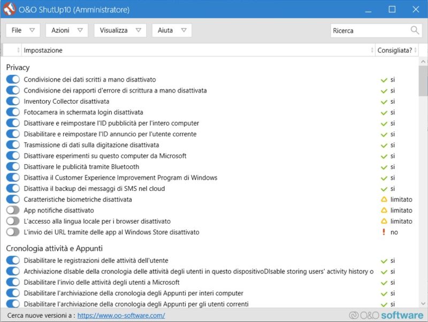Click the green checkmark for l'invio delle attività a Microsoft
This screenshot has width=428, height=322.
click(384, 283)
